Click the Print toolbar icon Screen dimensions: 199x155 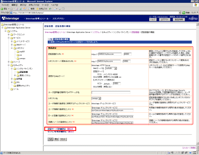(x=59, y=9)
